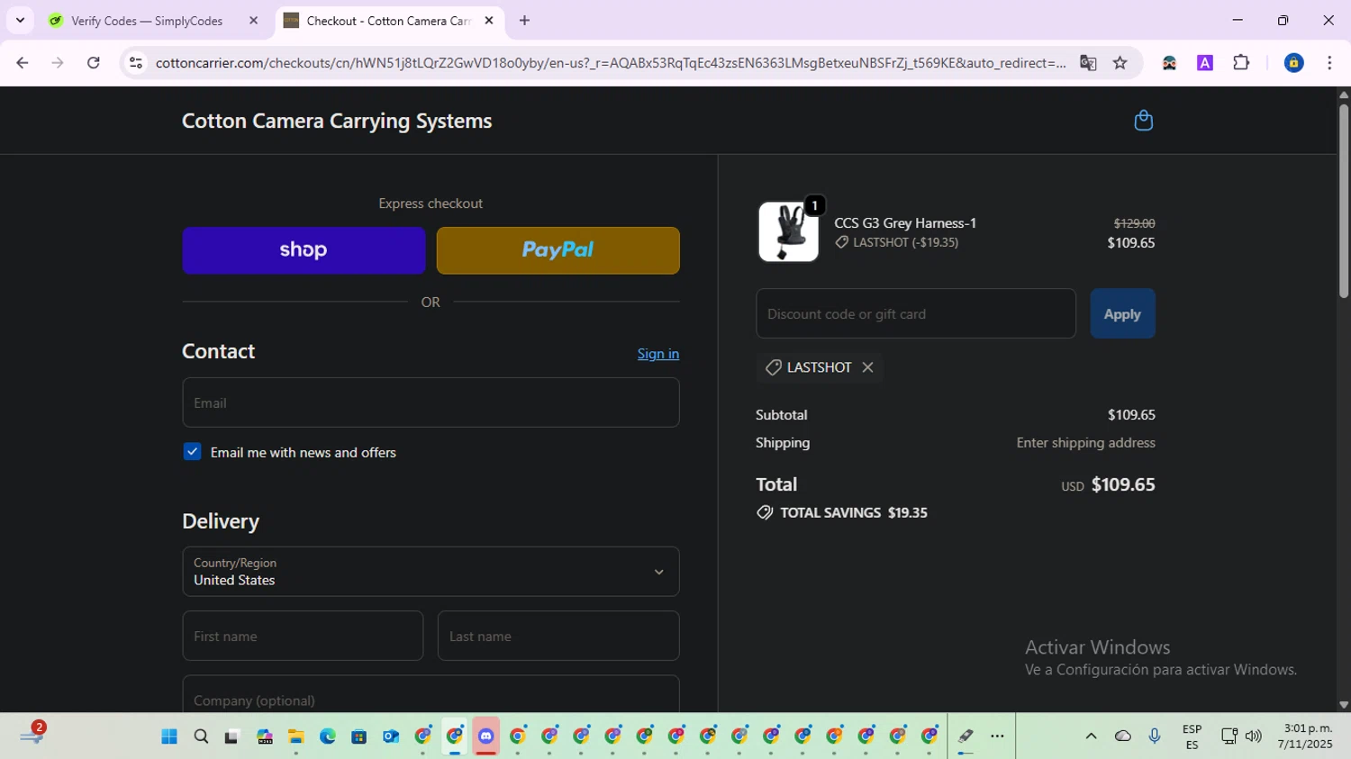The width and height of the screenshot is (1351, 759).
Task: Click the Discount code or gift card field
Action: tap(915, 313)
